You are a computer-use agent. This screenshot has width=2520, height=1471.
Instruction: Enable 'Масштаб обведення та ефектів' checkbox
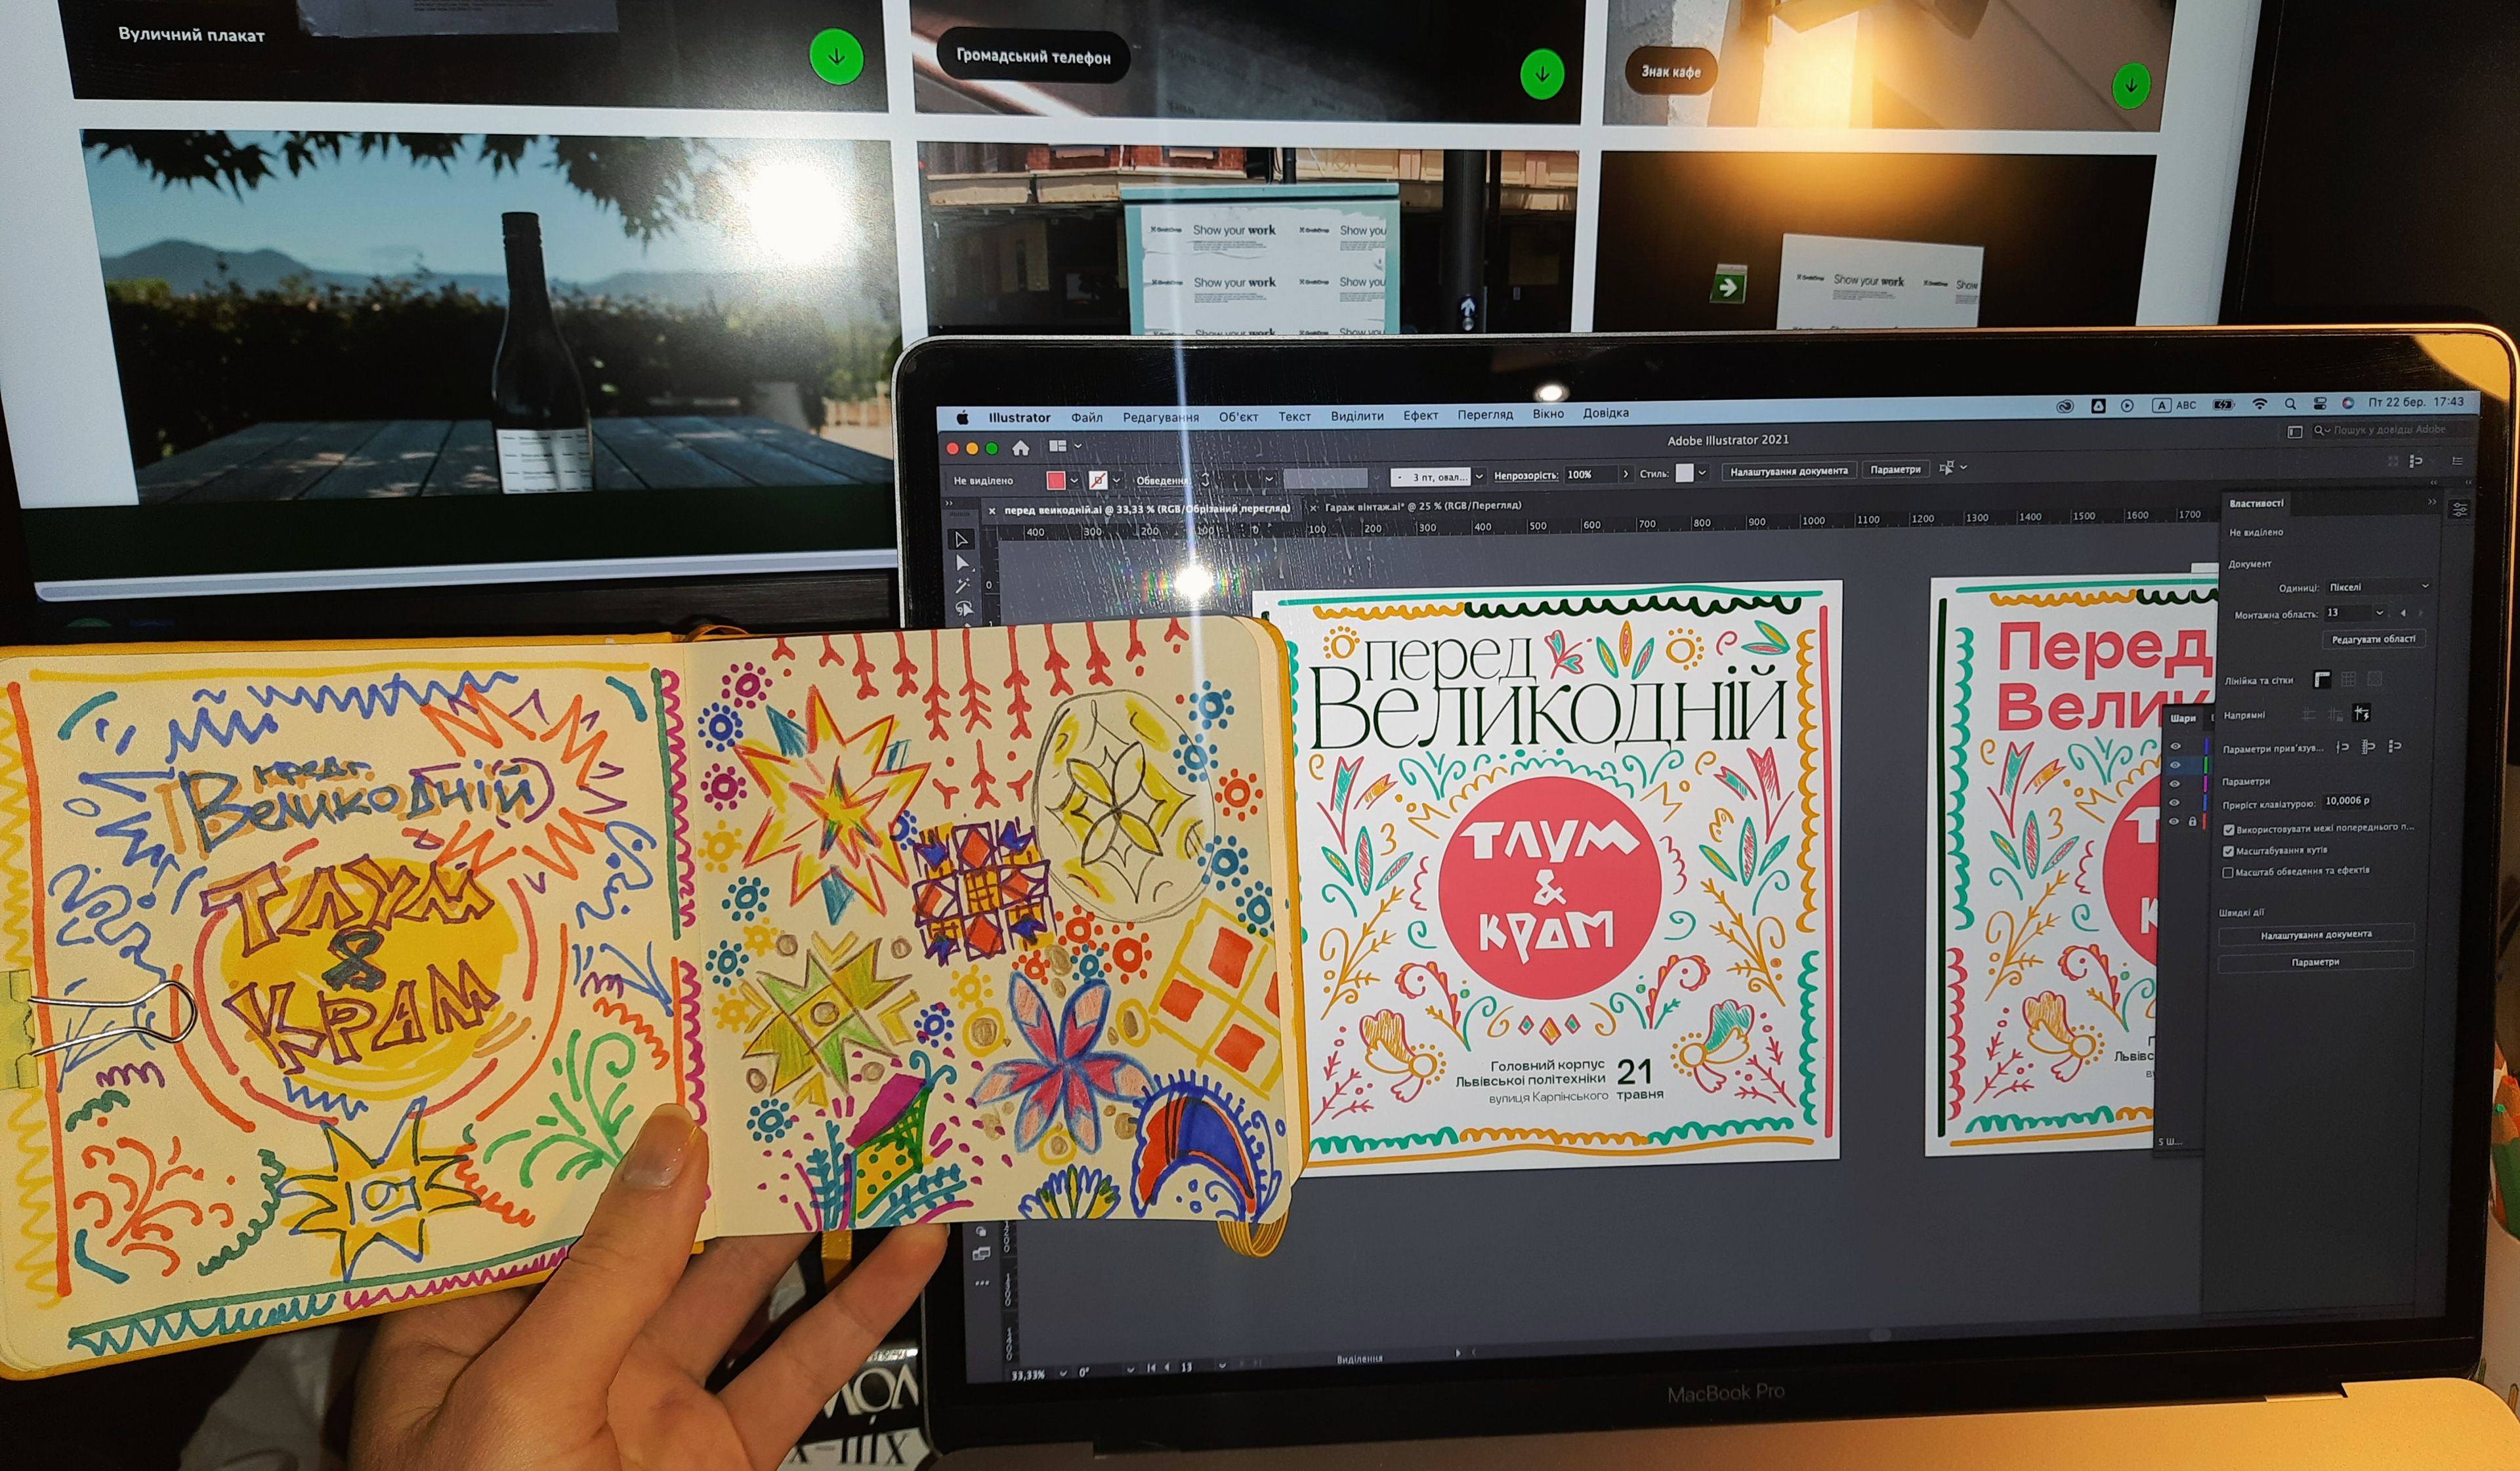pos(2228,872)
